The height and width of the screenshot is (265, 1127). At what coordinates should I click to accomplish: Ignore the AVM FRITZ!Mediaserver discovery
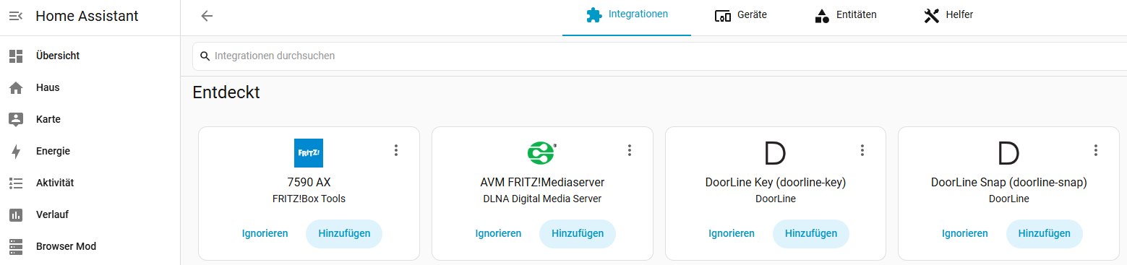[498, 233]
